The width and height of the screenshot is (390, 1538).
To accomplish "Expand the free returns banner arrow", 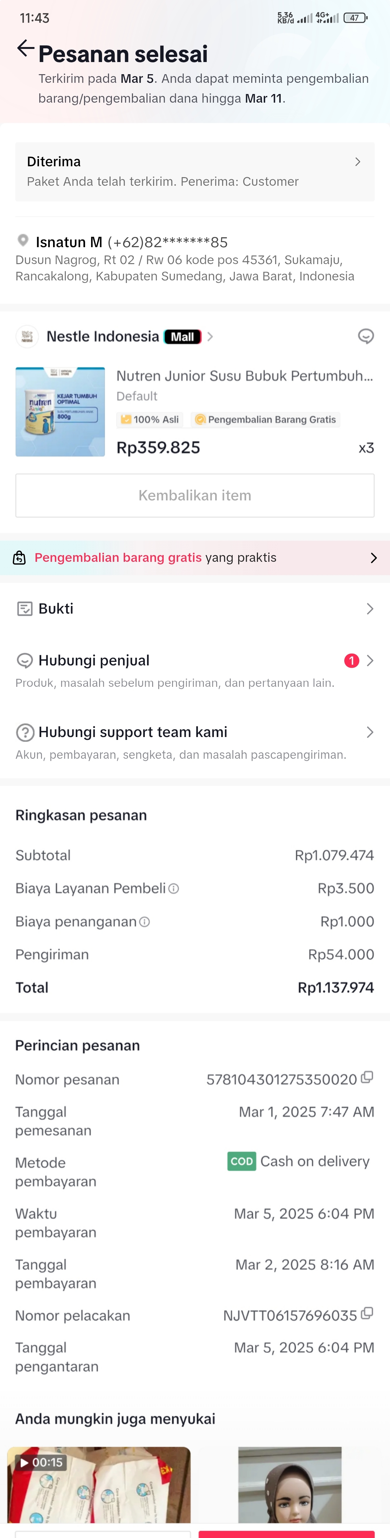I will pos(373,558).
